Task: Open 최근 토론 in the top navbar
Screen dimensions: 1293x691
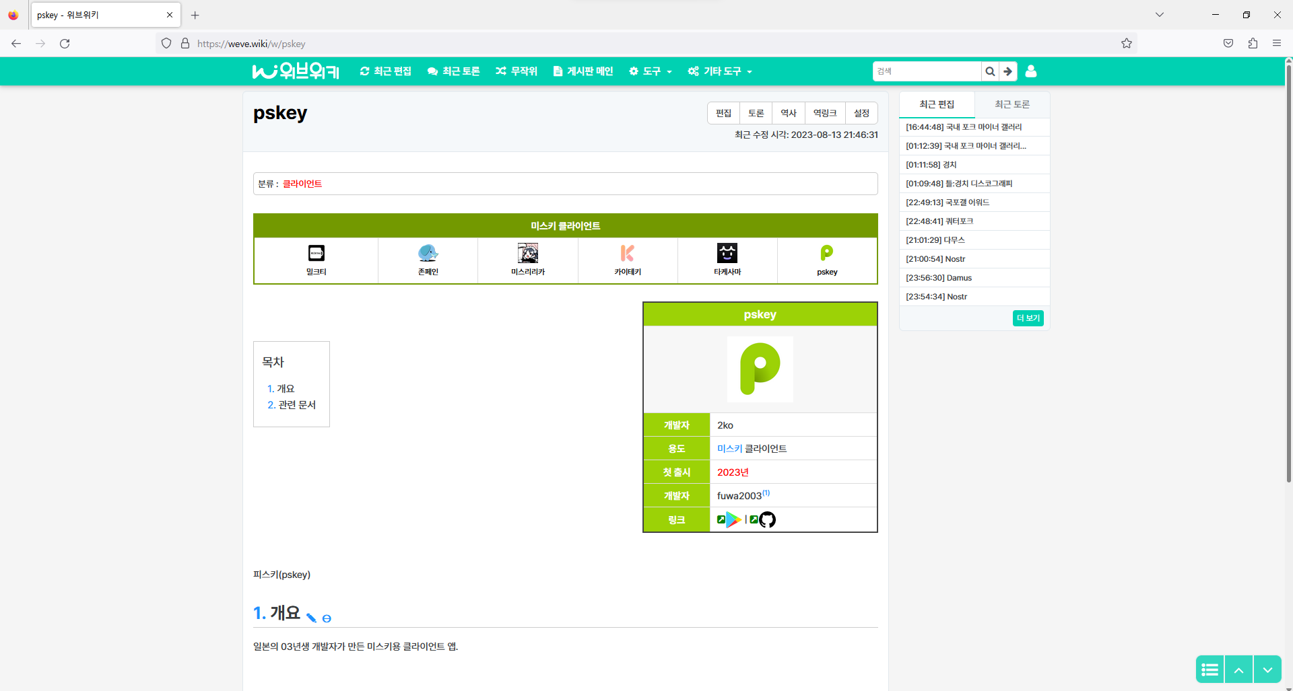Action: click(x=453, y=71)
